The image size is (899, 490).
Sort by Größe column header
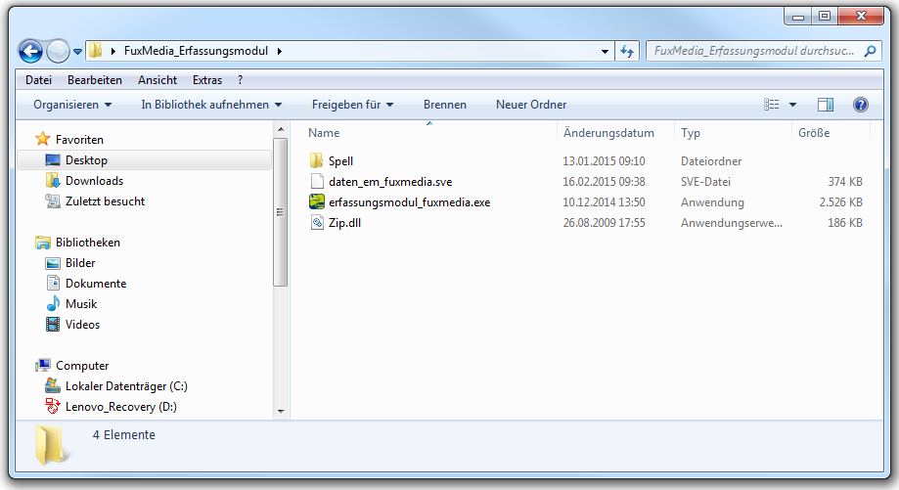[814, 133]
